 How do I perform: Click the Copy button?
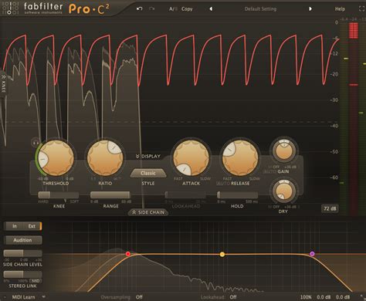click(187, 9)
